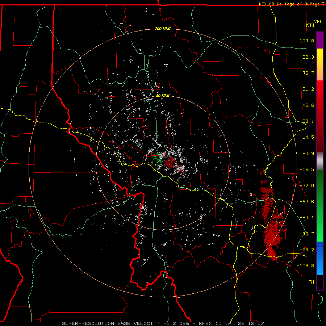Click the 50 NMI range ring label
326x326 pixels.
[x=163, y=96]
